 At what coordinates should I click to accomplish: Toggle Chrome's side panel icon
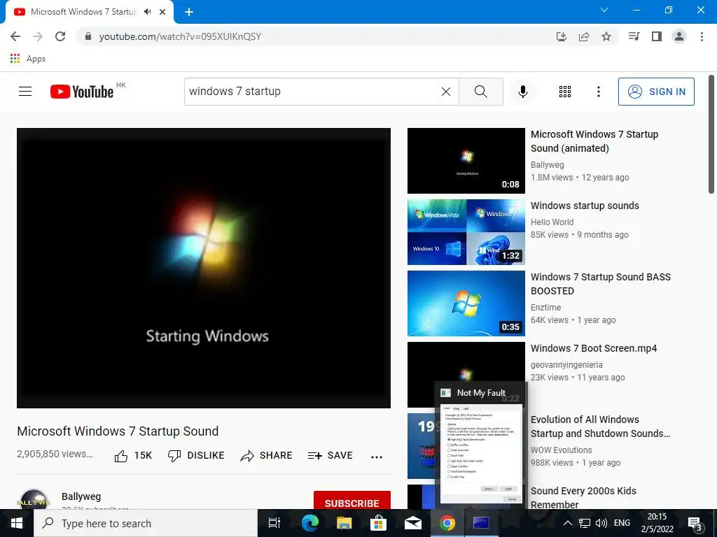[657, 36]
